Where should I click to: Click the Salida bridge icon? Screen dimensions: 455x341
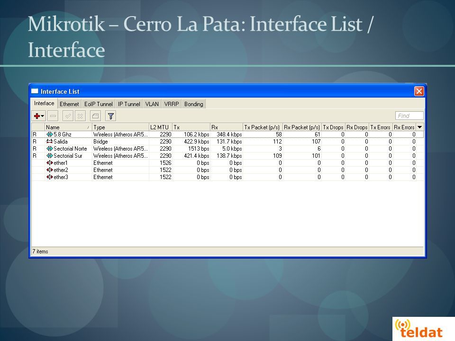pos(50,142)
